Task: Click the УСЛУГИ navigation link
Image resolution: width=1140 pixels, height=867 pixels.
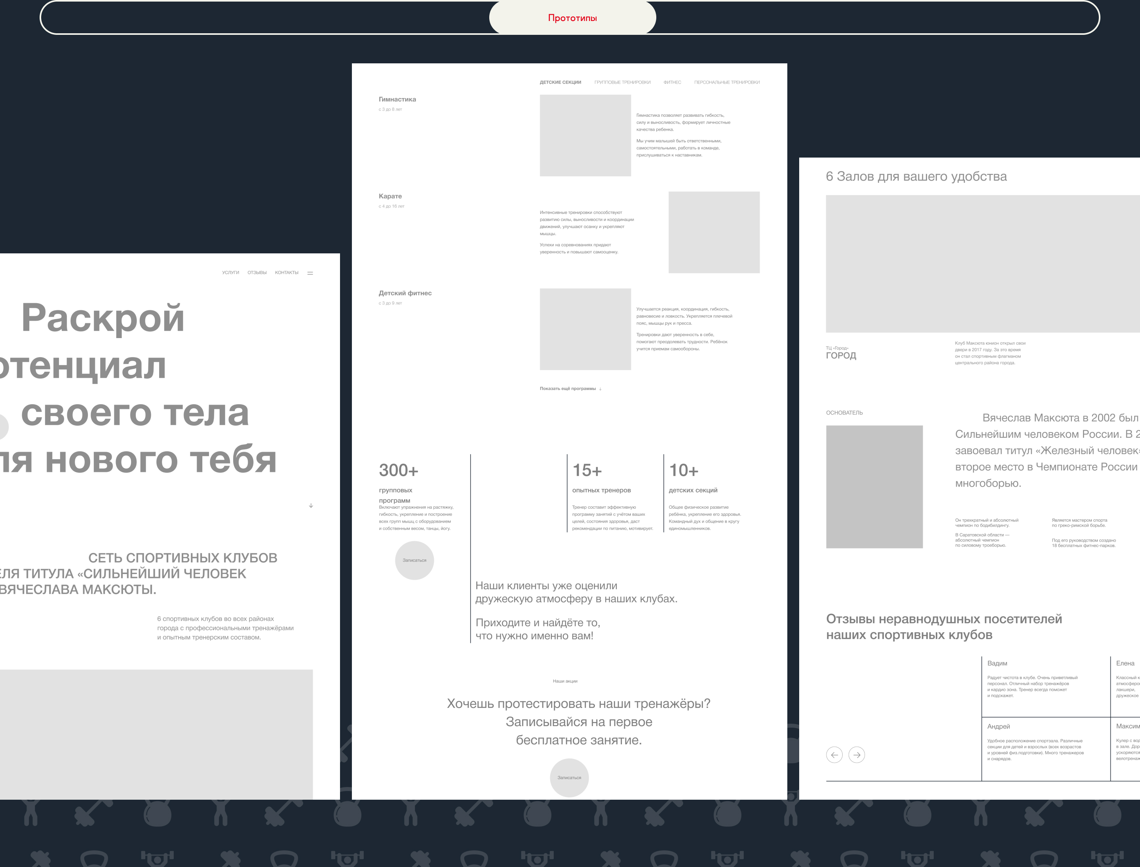Action: [231, 272]
